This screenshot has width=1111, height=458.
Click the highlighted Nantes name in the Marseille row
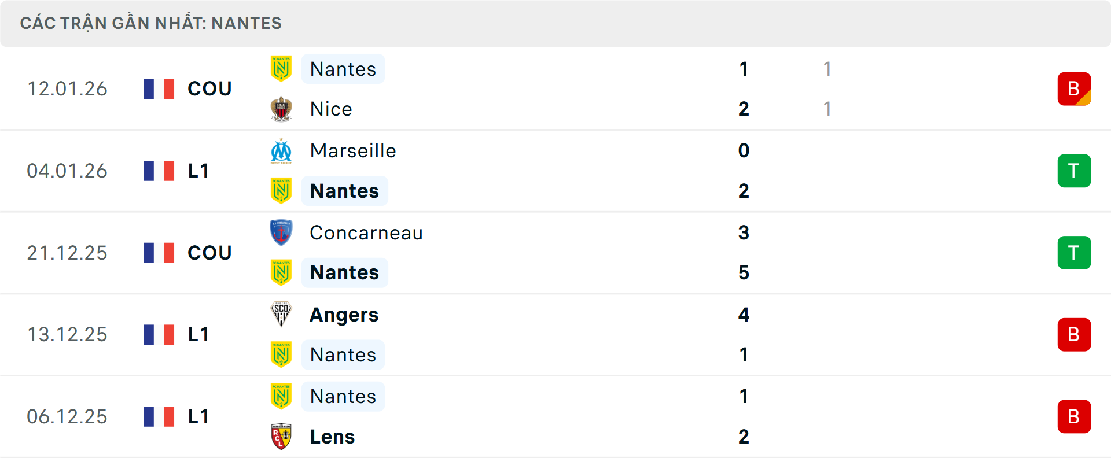tap(345, 191)
